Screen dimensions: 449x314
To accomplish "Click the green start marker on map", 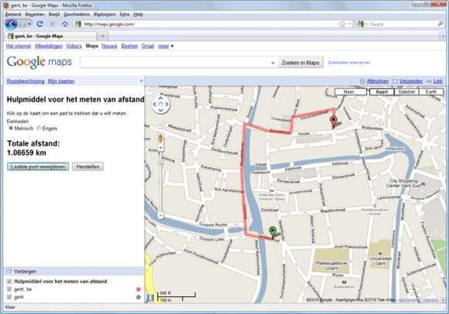I will coord(273,231).
